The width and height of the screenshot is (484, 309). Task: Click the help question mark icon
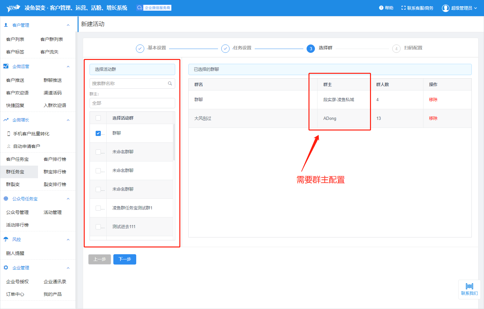(381, 8)
